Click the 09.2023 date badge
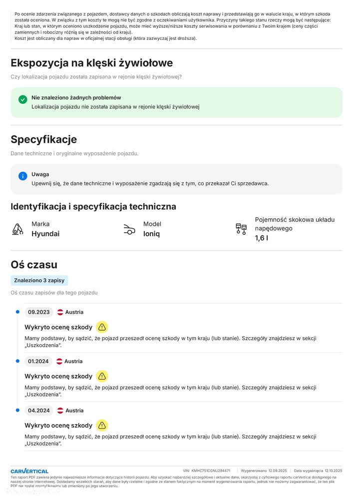This screenshot has height=499, width=353. click(x=39, y=312)
